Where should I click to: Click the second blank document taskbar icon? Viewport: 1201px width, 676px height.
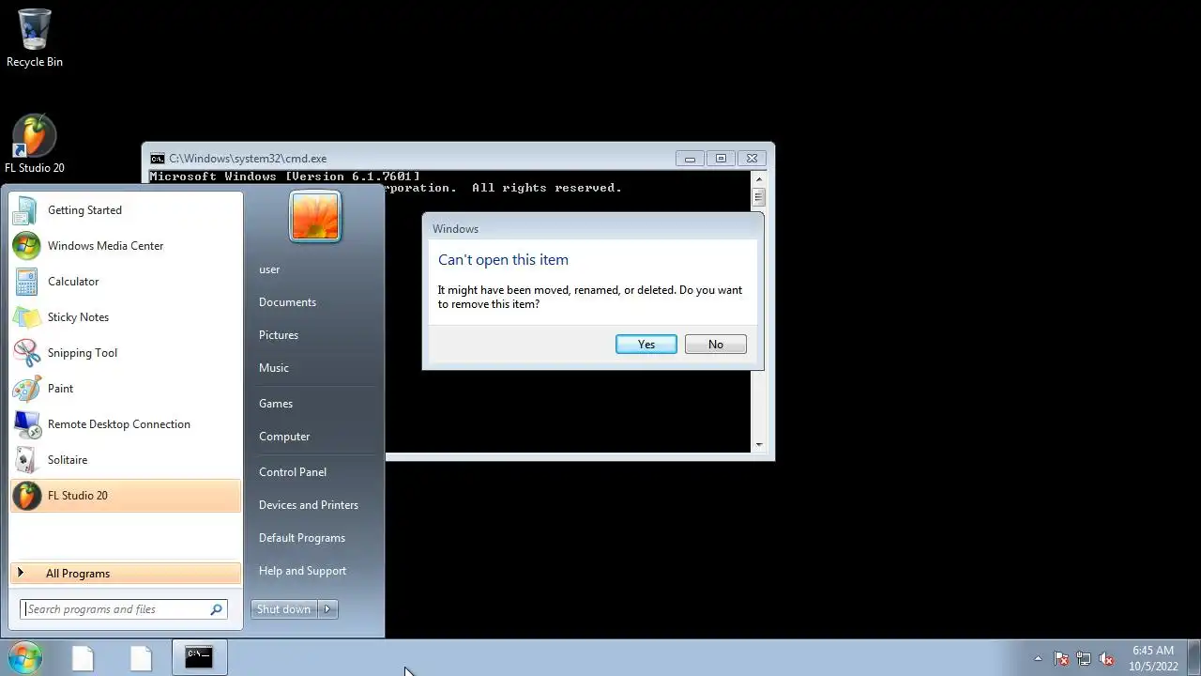[141, 658]
